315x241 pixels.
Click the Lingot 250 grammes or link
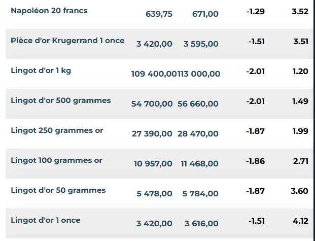click(57, 130)
